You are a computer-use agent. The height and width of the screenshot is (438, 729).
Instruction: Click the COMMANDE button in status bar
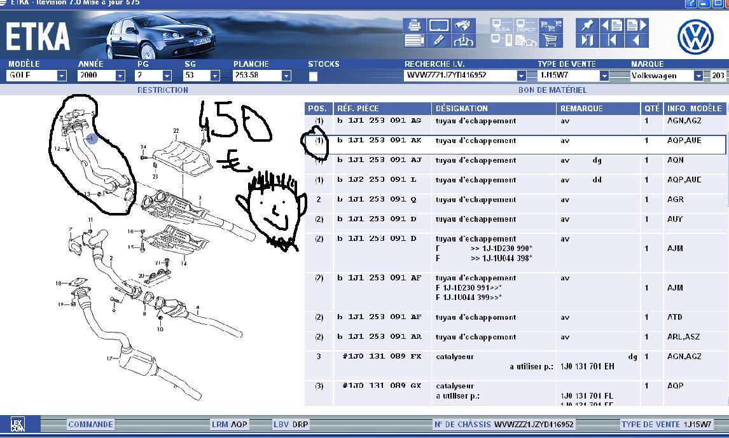(x=91, y=424)
